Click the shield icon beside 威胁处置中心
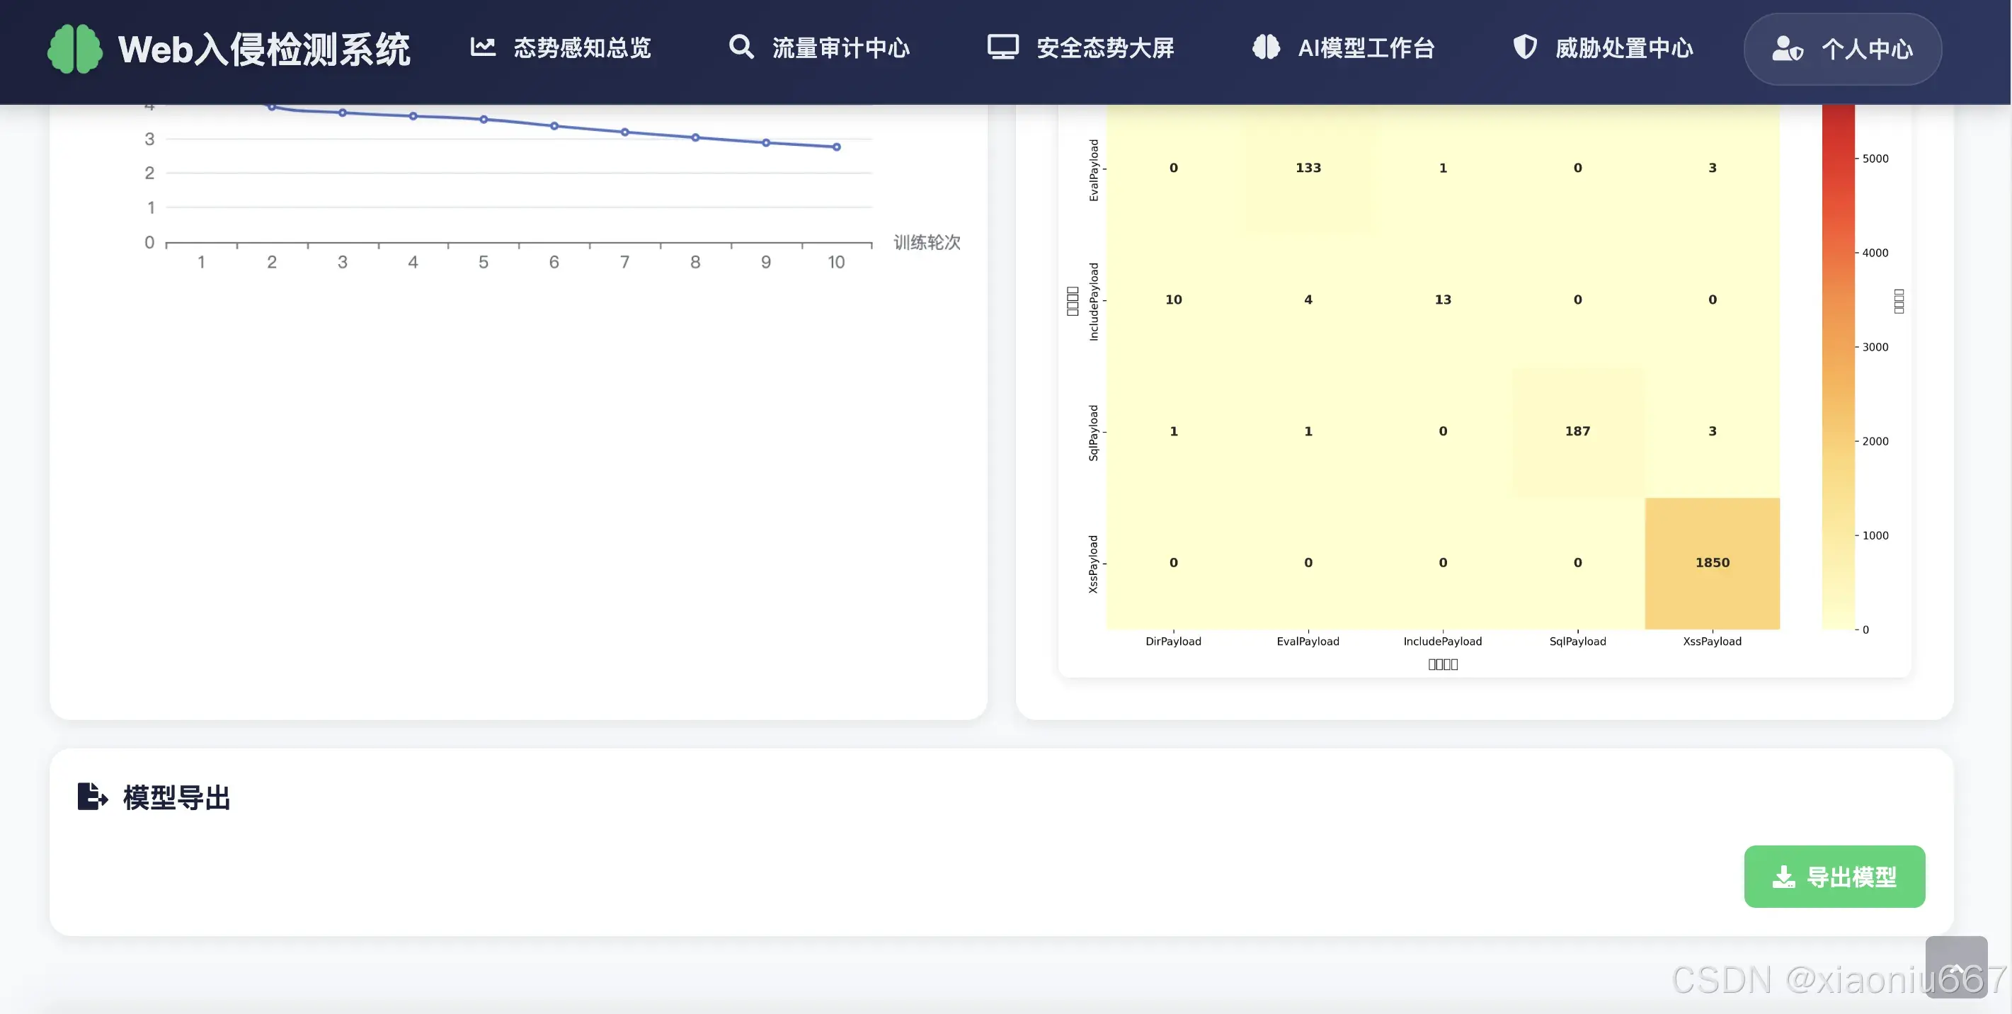The image size is (2012, 1014). pyautogui.click(x=1525, y=47)
